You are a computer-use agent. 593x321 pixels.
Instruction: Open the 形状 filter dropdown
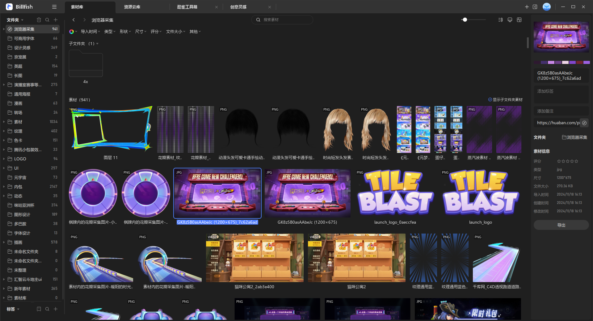coord(125,32)
